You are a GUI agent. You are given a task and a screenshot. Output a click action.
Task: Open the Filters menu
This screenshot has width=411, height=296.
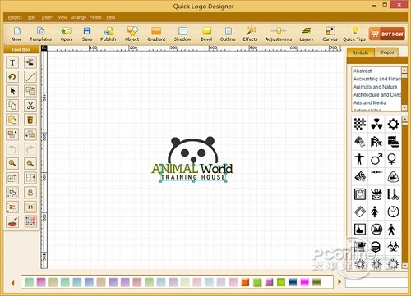coord(95,17)
